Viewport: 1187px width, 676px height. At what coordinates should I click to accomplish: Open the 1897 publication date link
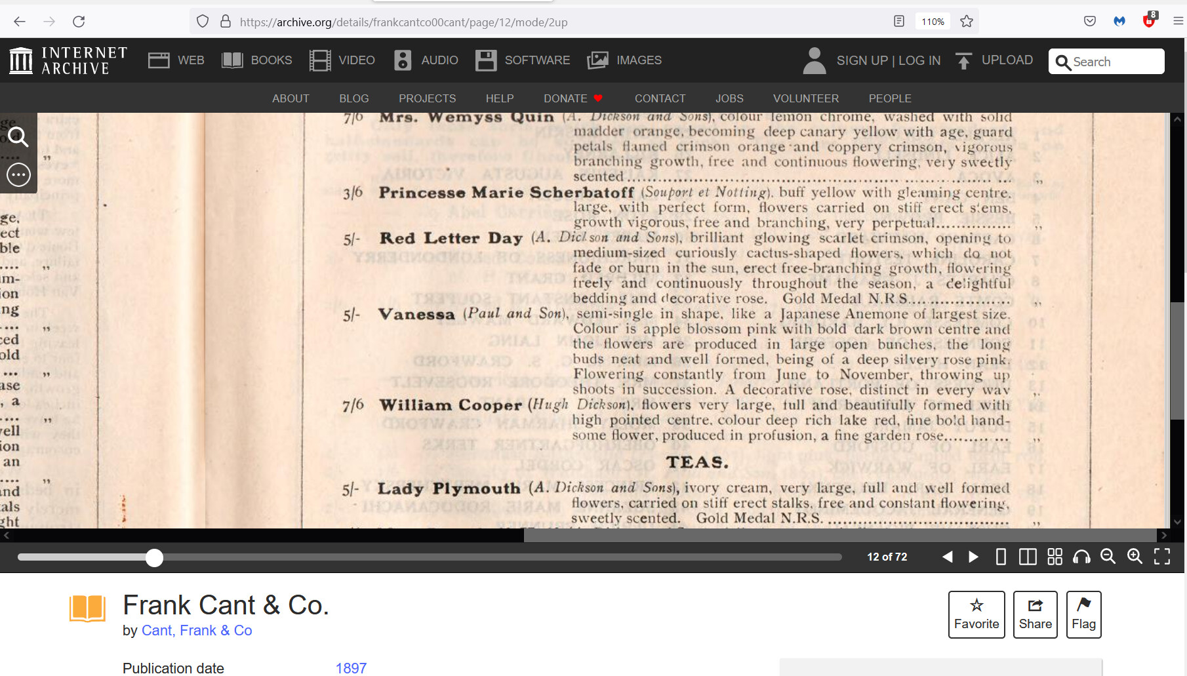click(351, 668)
